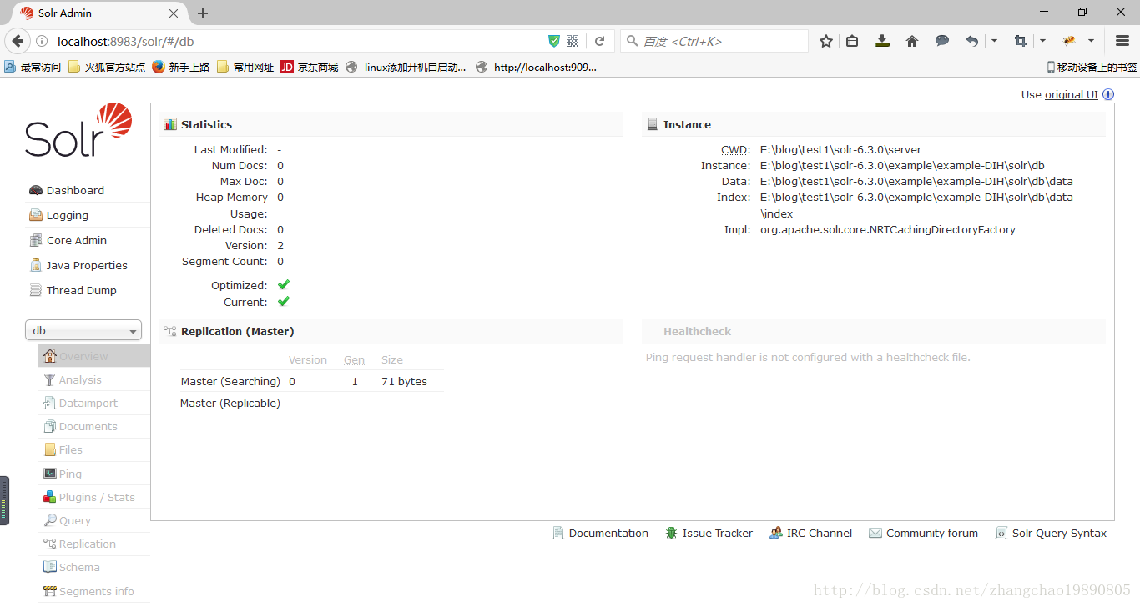The image size is (1140, 607).
Task: Click the undo arrow toolbar icon
Action: [x=971, y=41]
